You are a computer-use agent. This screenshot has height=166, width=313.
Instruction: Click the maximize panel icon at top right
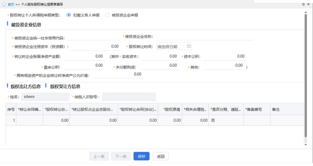pyautogui.click(x=303, y=4)
